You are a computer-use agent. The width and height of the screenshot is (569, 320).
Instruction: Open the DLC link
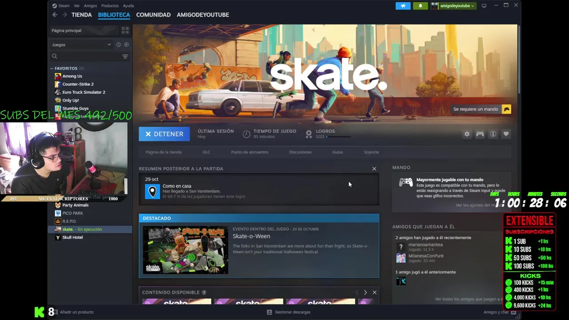[x=206, y=152]
